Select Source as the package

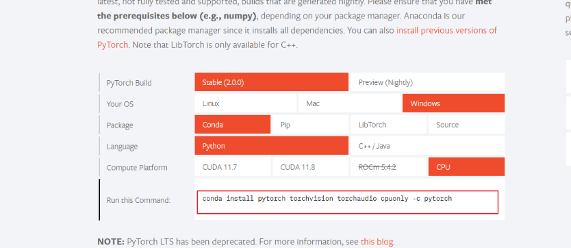pos(466,125)
